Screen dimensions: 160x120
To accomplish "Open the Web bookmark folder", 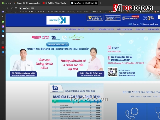I will [x=87, y=12].
